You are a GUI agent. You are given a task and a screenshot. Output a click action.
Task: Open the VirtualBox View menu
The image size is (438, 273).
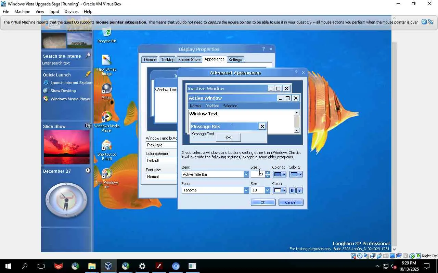40,12
